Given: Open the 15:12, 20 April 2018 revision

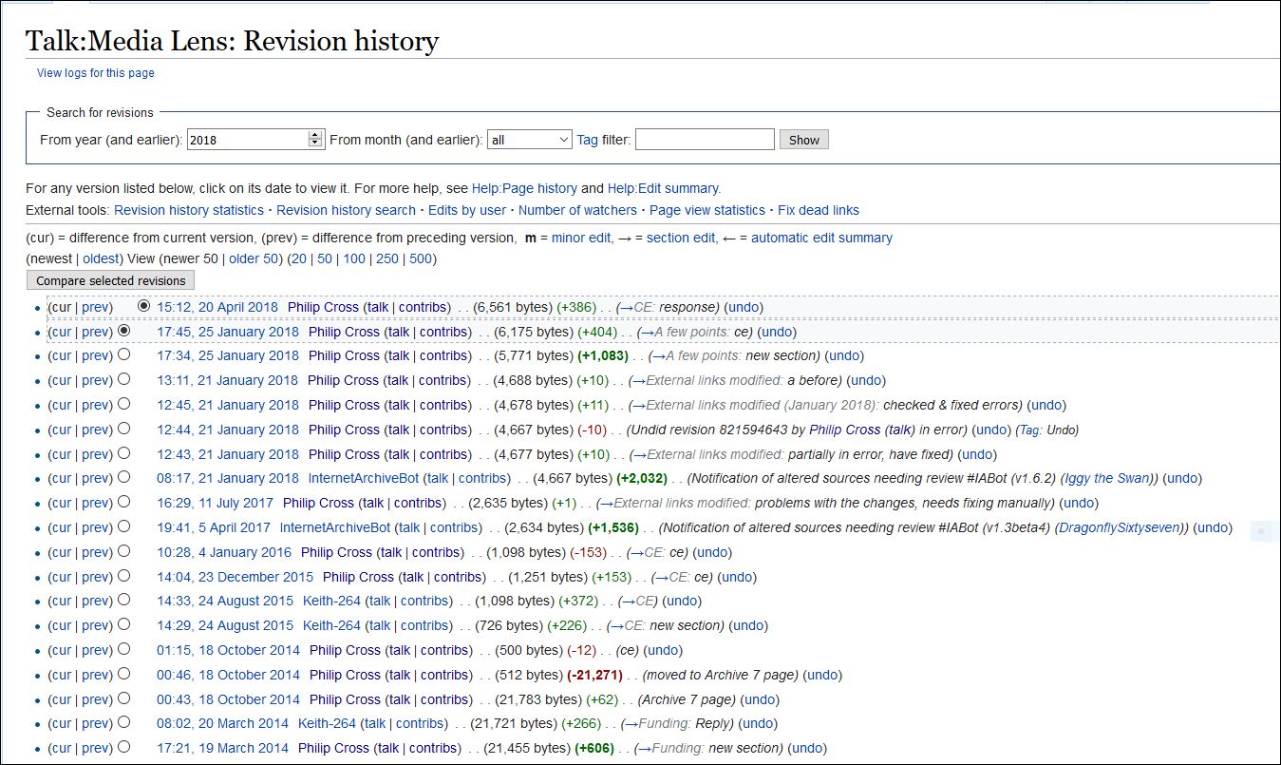Looking at the screenshot, I should [217, 307].
